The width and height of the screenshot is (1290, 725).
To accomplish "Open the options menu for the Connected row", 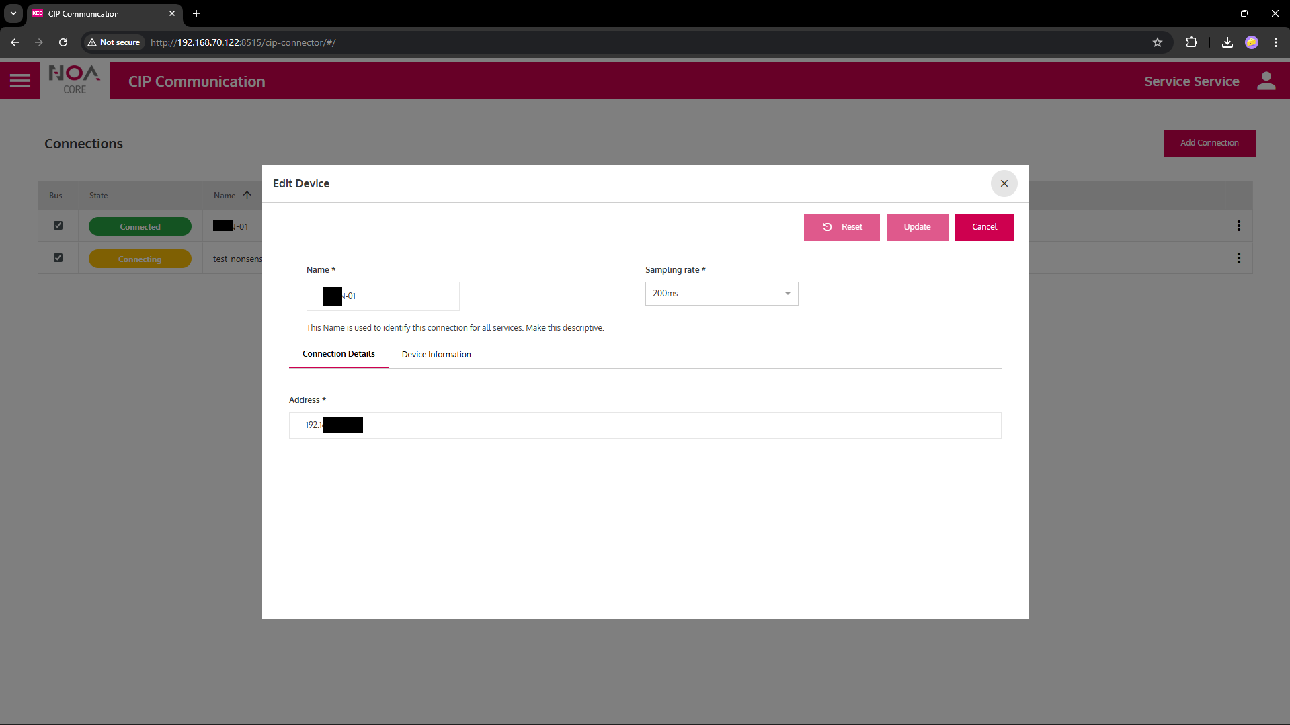I will click(1238, 226).
